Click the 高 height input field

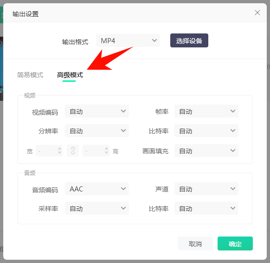pyautogui.click(x=96, y=151)
